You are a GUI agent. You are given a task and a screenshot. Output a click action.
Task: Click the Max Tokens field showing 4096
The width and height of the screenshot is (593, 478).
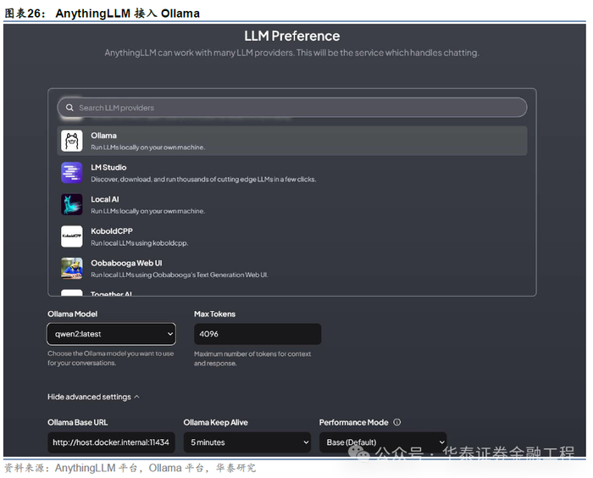[x=258, y=334]
